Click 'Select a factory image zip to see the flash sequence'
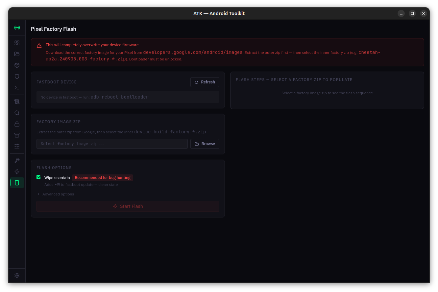 click(327, 93)
